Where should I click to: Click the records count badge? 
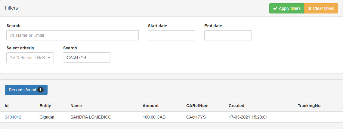[x=41, y=90]
